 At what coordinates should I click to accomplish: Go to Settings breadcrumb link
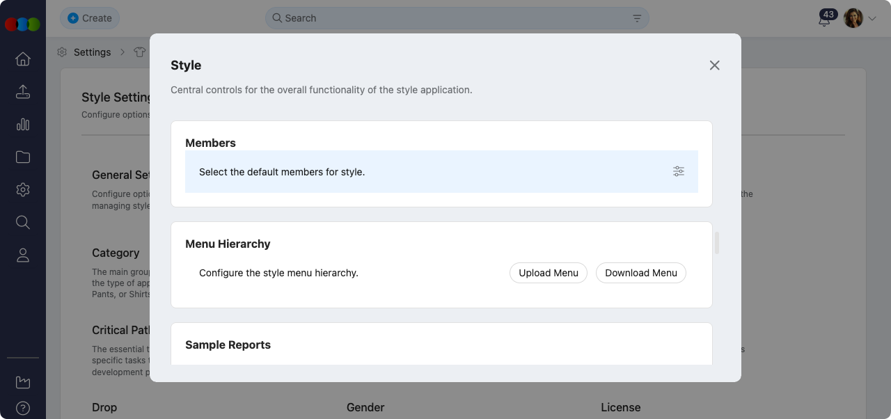[x=92, y=52]
